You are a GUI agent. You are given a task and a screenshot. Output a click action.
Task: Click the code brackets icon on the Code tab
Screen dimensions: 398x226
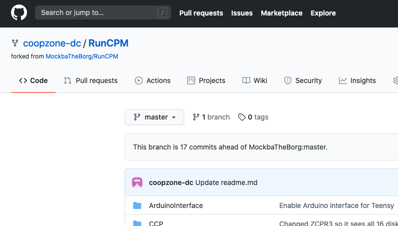[x=23, y=80]
